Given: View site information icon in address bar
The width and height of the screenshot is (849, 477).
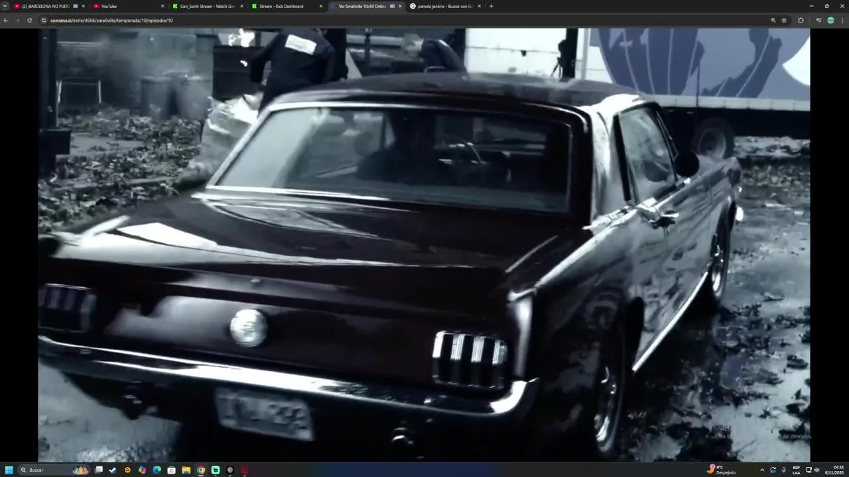Looking at the screenshot, I should (44, 21).
